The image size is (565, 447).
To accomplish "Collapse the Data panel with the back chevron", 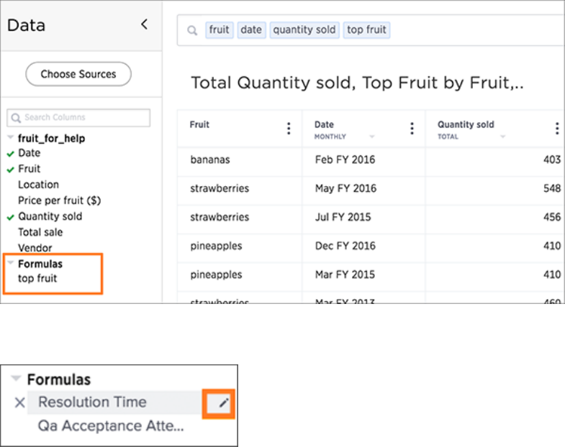I will click(x=144, y=24).
